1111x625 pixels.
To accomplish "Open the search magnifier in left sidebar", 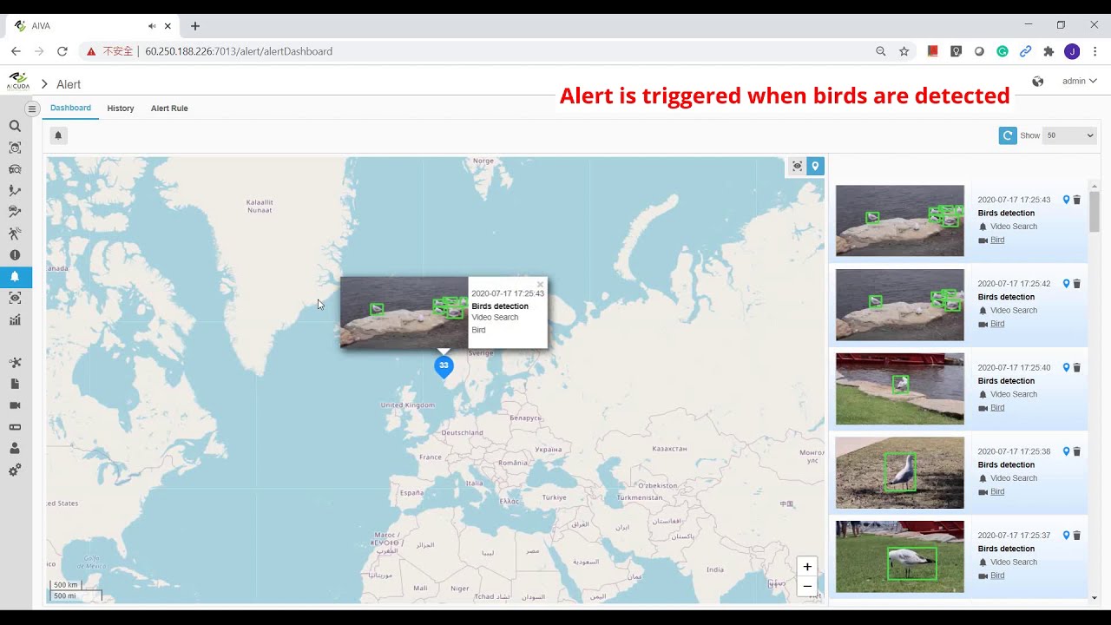I will click(15, 126).
